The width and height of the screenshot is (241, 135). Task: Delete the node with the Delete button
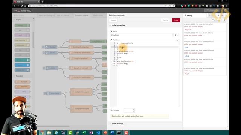(113, 20)
